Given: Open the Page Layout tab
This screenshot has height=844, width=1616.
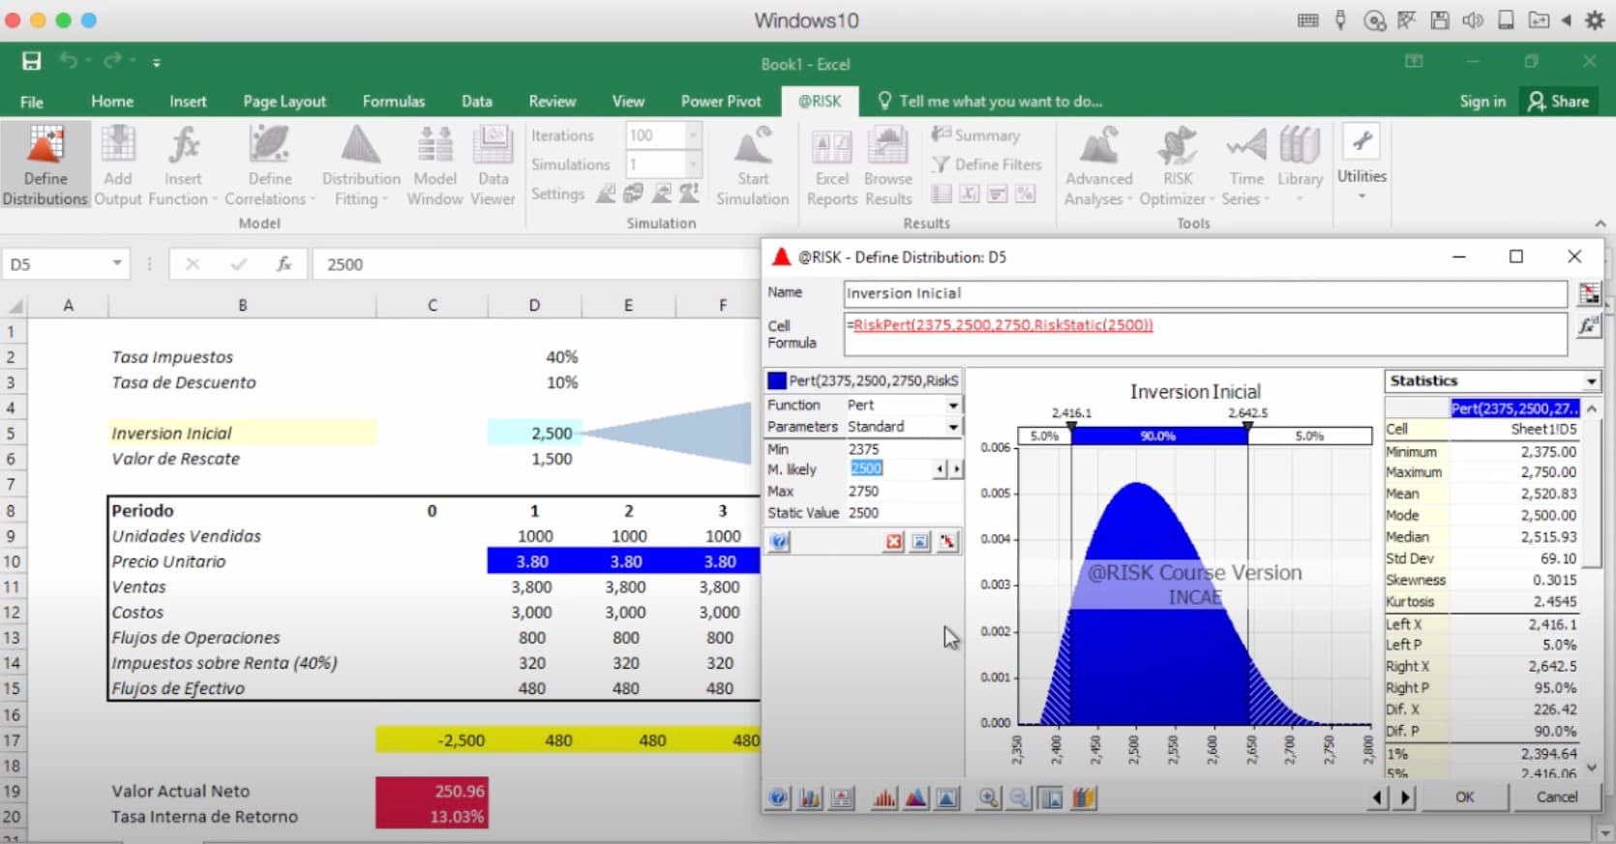Looking at the screenshot, I should (284, 102).
